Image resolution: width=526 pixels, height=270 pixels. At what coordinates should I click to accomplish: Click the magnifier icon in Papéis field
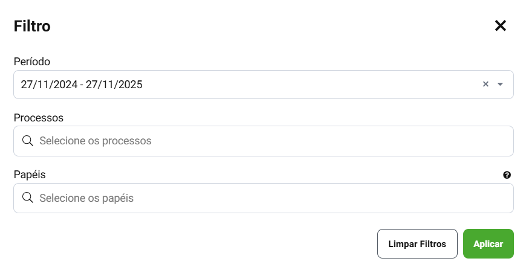(27, 198)
